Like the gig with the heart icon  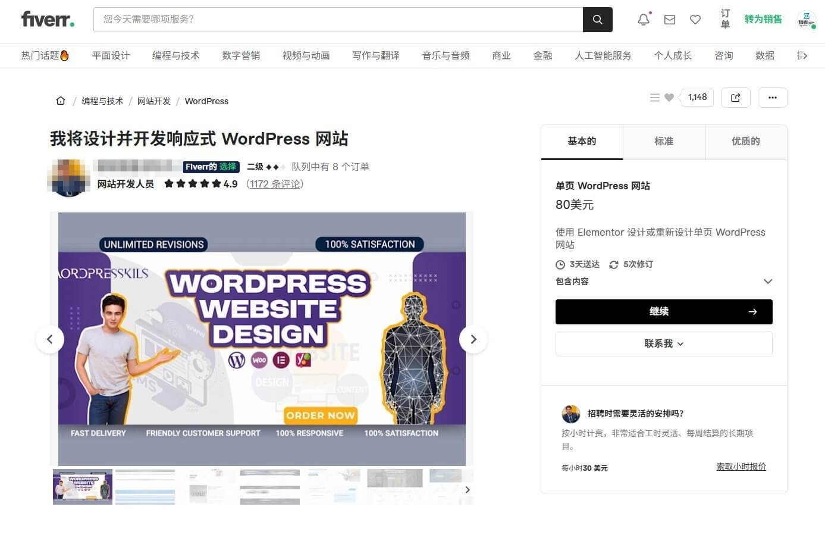coord(669,98)
